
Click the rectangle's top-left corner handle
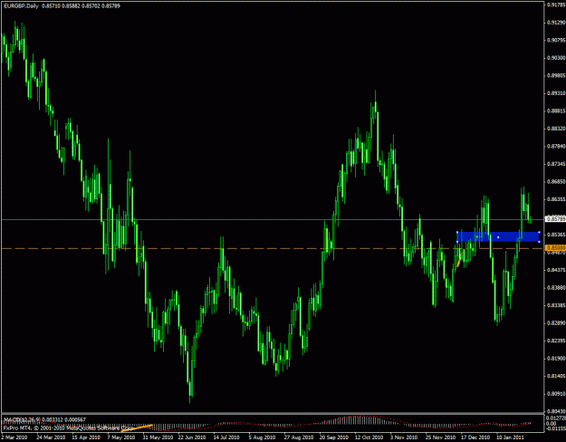tap(457, 232)
